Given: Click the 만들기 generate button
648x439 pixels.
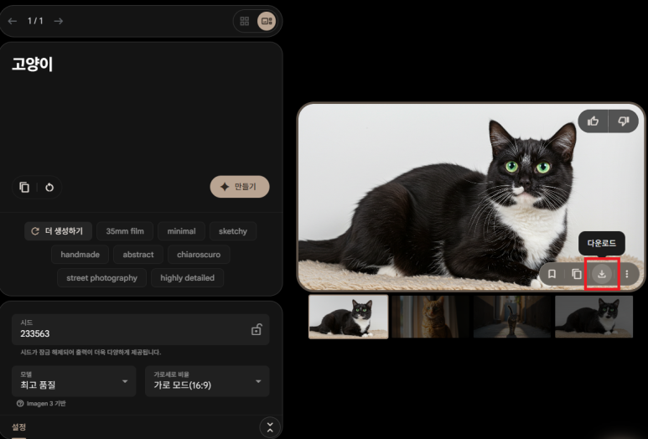Looking at the screenshot, I should [239, 187].
